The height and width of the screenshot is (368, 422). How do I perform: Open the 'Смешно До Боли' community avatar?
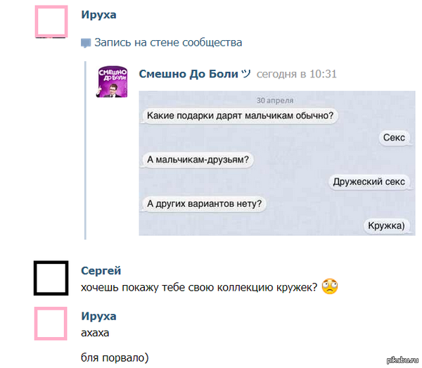113,83
